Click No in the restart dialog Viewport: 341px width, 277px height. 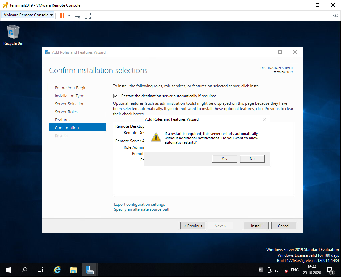point(252,159)
